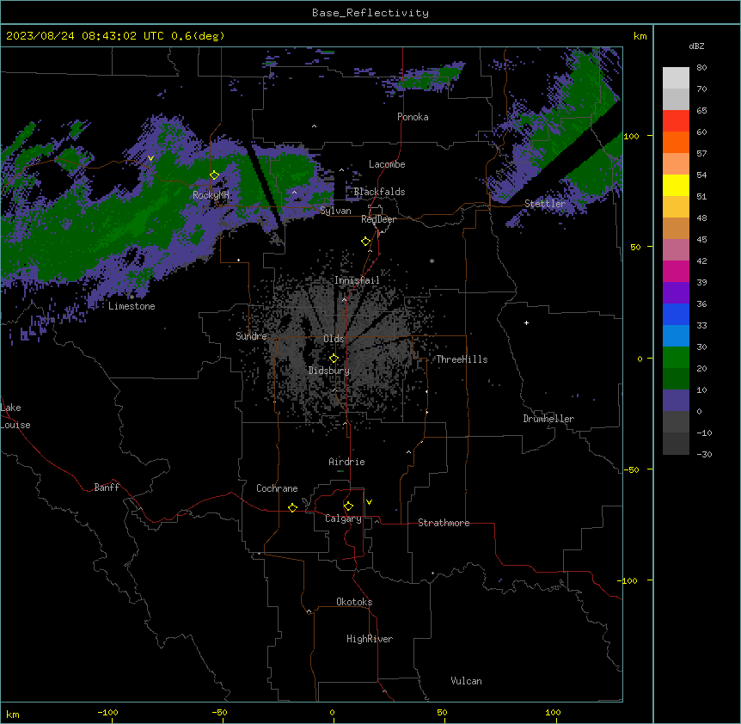The width and height of the screenshot is (741, 724).
Task: Click the Limestone label
Action: [x=132, y=306]
